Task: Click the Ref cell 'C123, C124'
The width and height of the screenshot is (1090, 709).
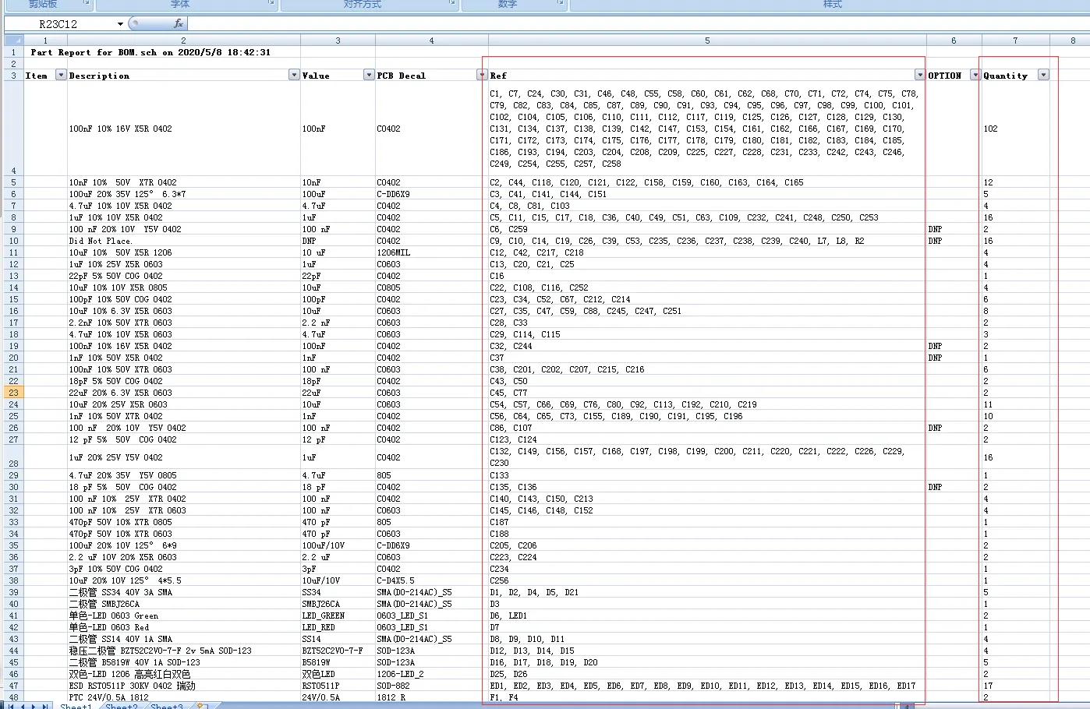Action: coord(707,439)
